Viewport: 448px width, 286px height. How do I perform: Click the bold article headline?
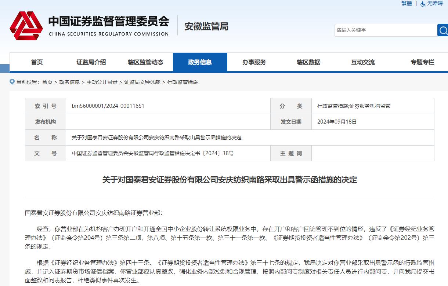tap(230, 180)
